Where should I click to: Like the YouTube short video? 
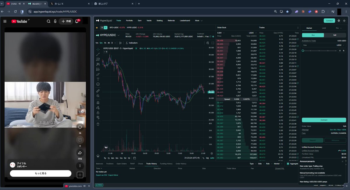(80, 127)
